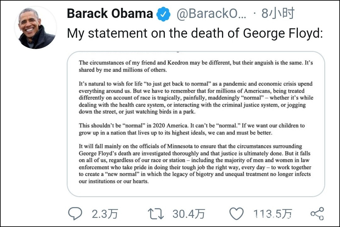Click the reply speech bubble icon

click(x=75, y=214)
